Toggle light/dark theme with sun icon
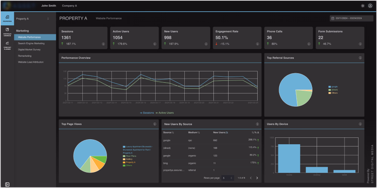Screen dimensions: 377x188 [x=363, y=6]
